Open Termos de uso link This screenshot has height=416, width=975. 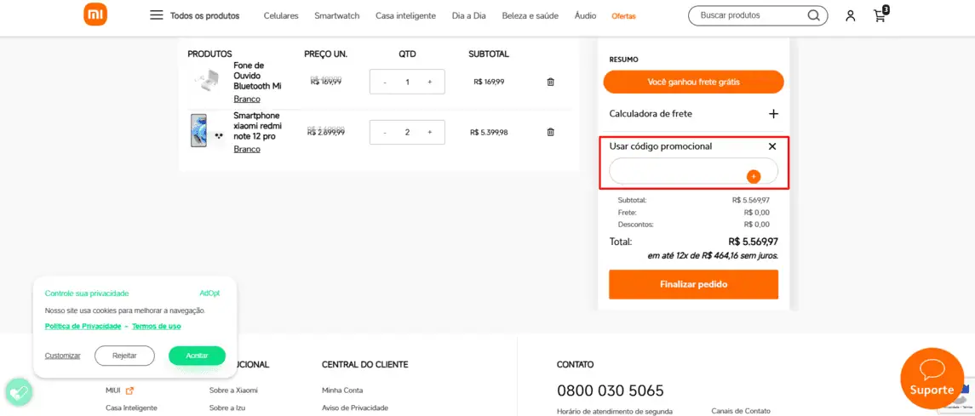pyautogui.click(x=157, y=326)
